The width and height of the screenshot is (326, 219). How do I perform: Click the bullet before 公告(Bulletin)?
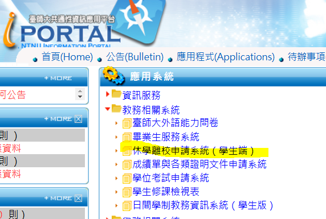(x=100, y=60)
